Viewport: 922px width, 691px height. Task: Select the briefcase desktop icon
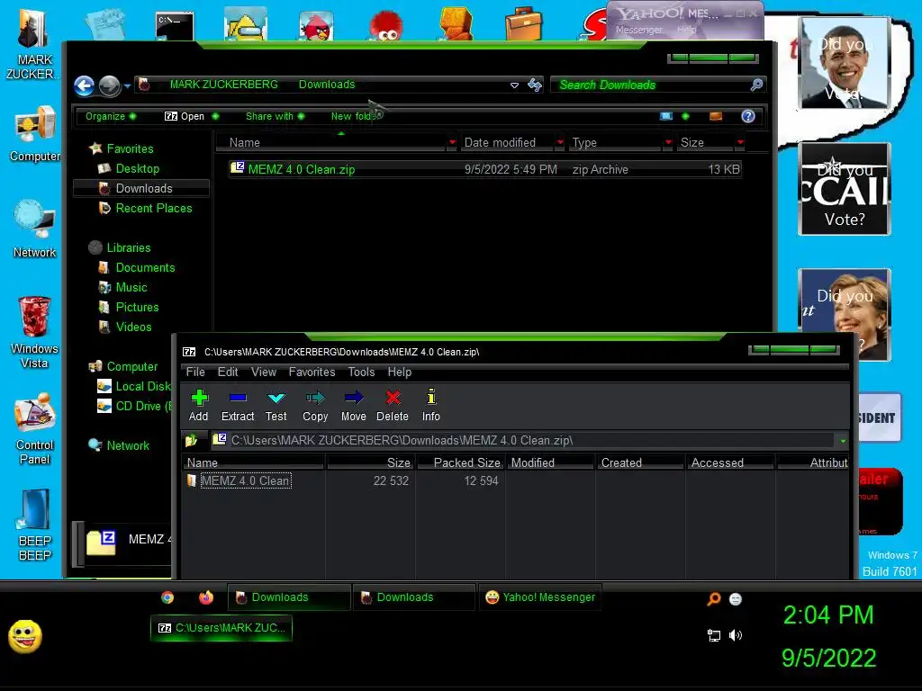tap(523, 24)
